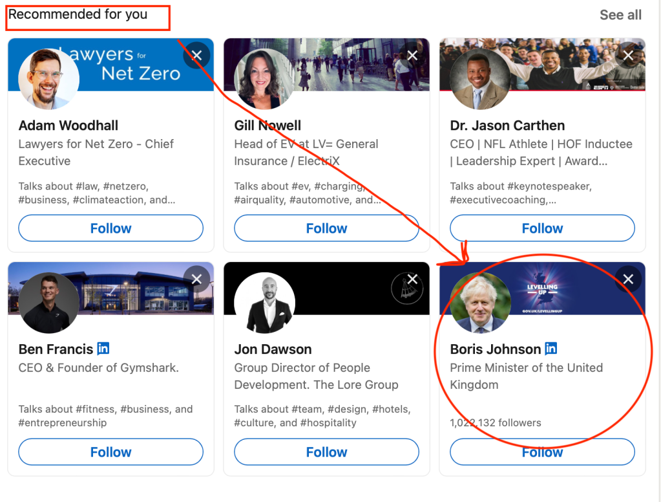Dismiss the Gill Nowell recommendation card
The image size is (661, 502).
412,56
